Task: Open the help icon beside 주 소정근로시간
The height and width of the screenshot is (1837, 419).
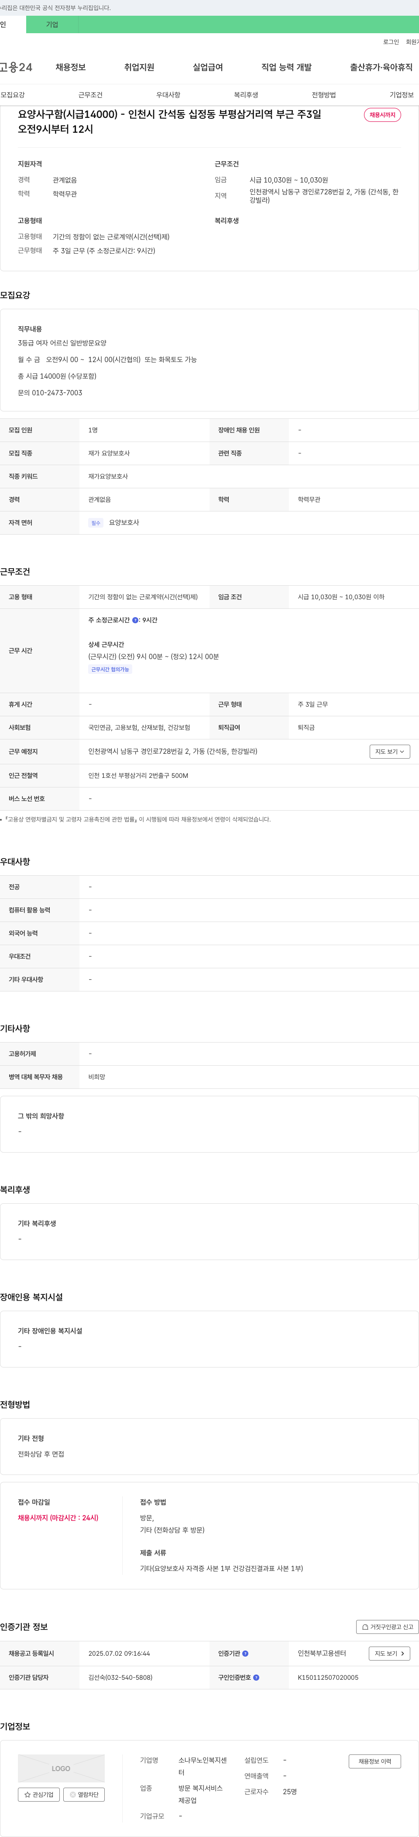Action: 135,621
